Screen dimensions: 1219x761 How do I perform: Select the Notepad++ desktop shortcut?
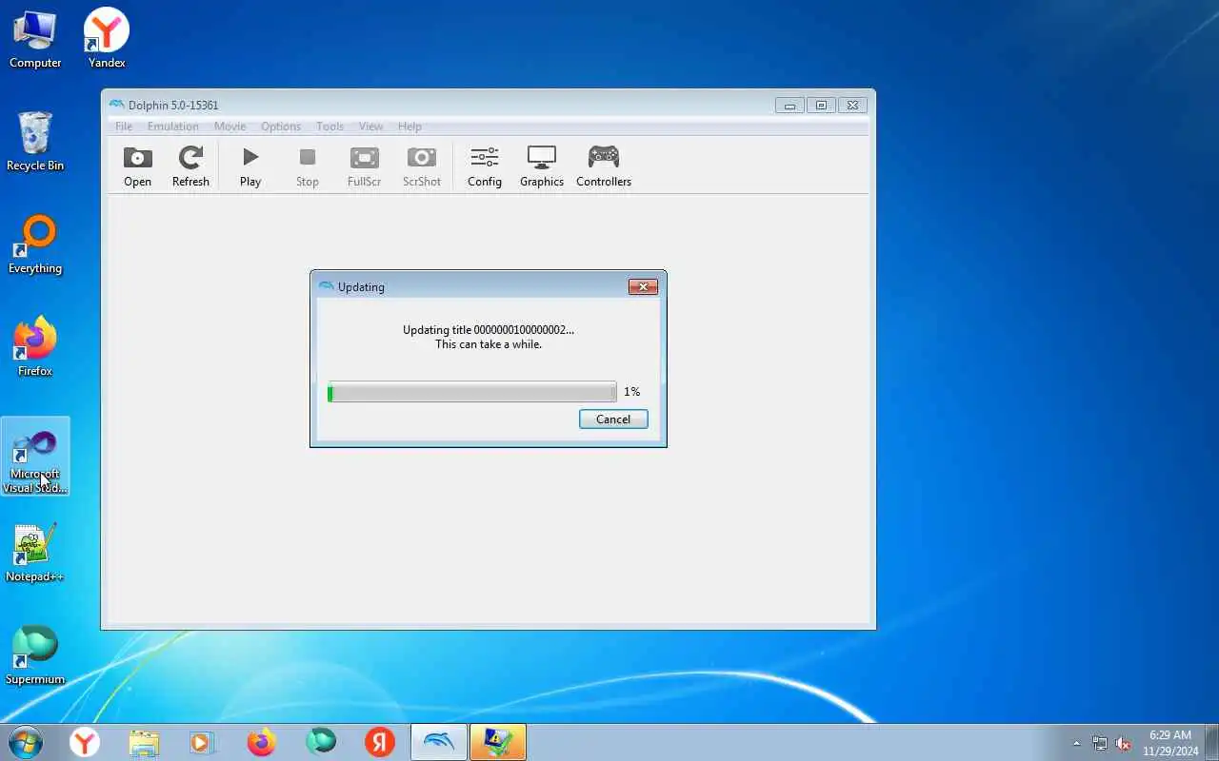(x=35, y=554)
